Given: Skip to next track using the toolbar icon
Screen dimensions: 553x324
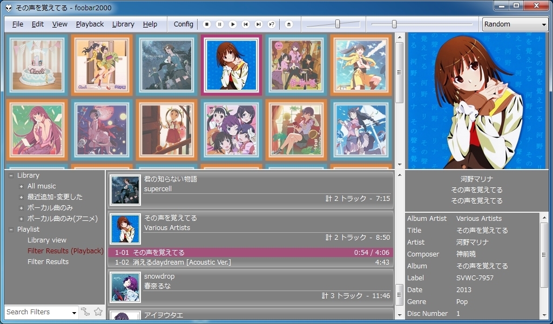Looking at the screenshot, I should [259, 24].
